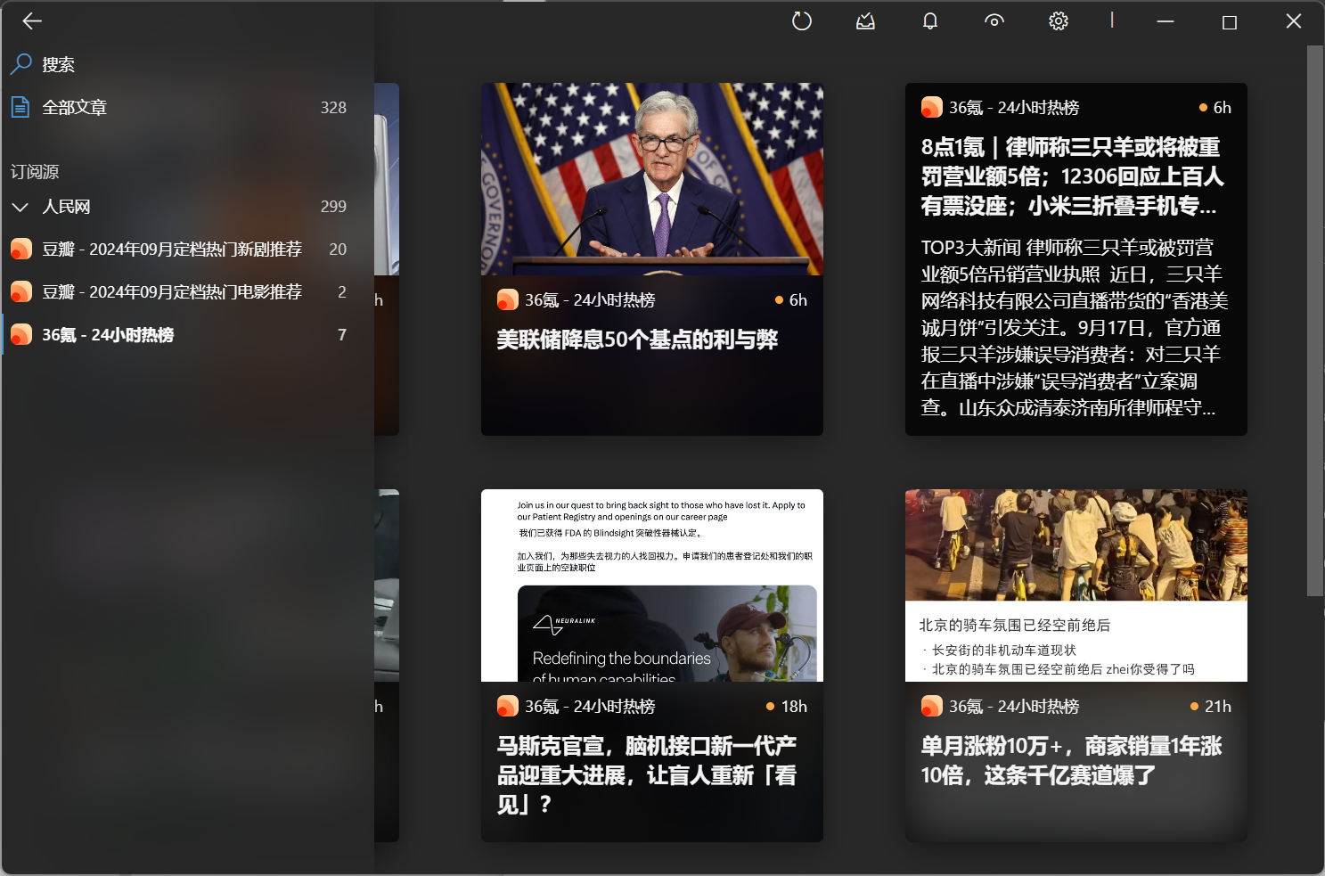1325x876 pixels.
Task: Click the 6h timestamp on 美联储 card
Action: pyautogui.click(x=798, y=300)
